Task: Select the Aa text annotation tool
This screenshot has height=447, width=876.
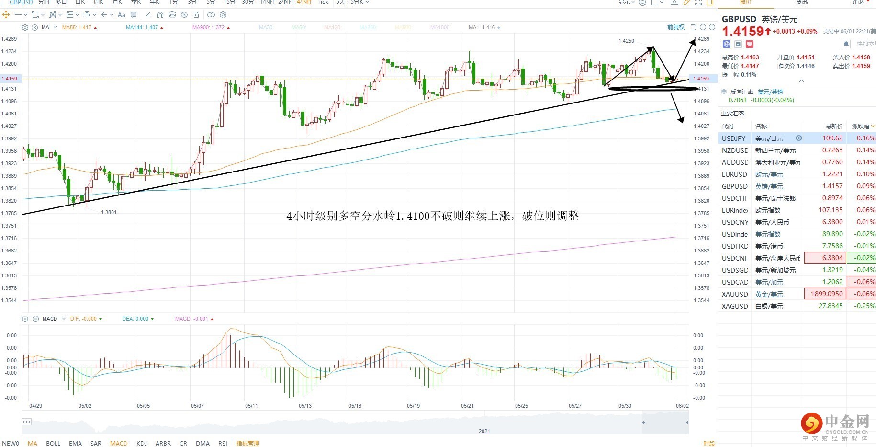Action: 122,15
